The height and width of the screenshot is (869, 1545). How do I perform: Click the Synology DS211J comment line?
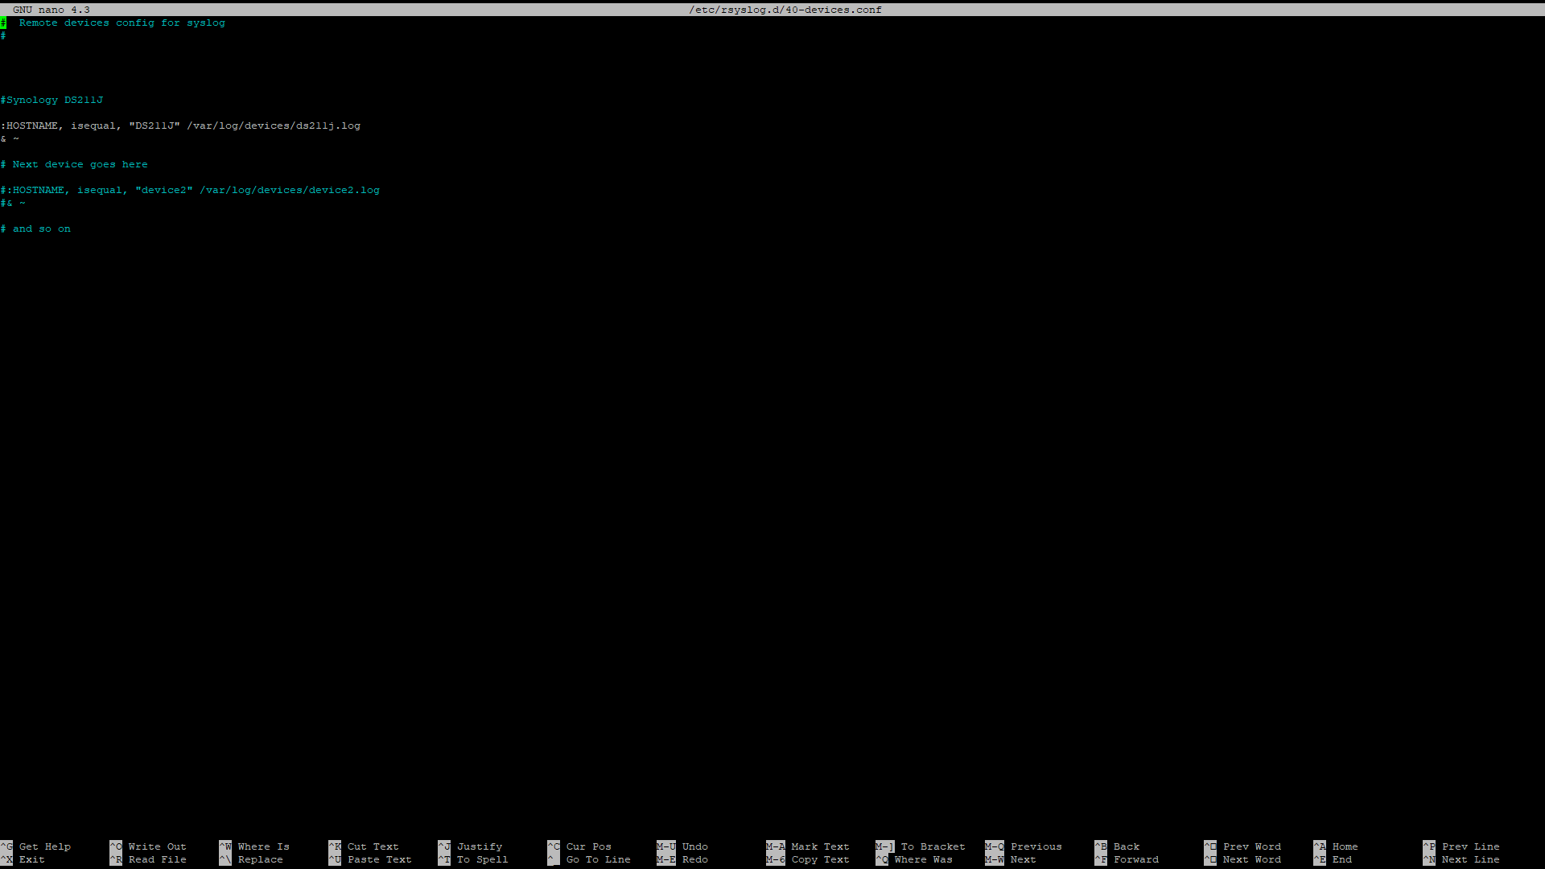pyautogui.click(x=51, y=100)
